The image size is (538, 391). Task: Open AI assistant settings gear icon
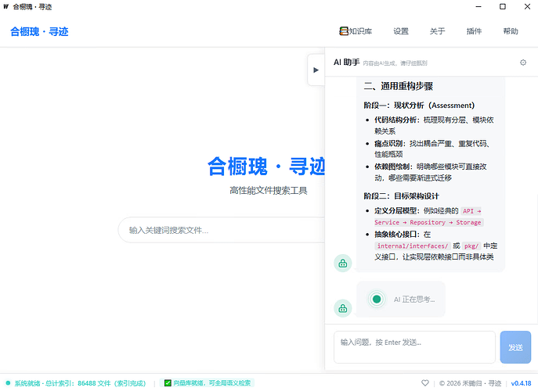point(523,63)
